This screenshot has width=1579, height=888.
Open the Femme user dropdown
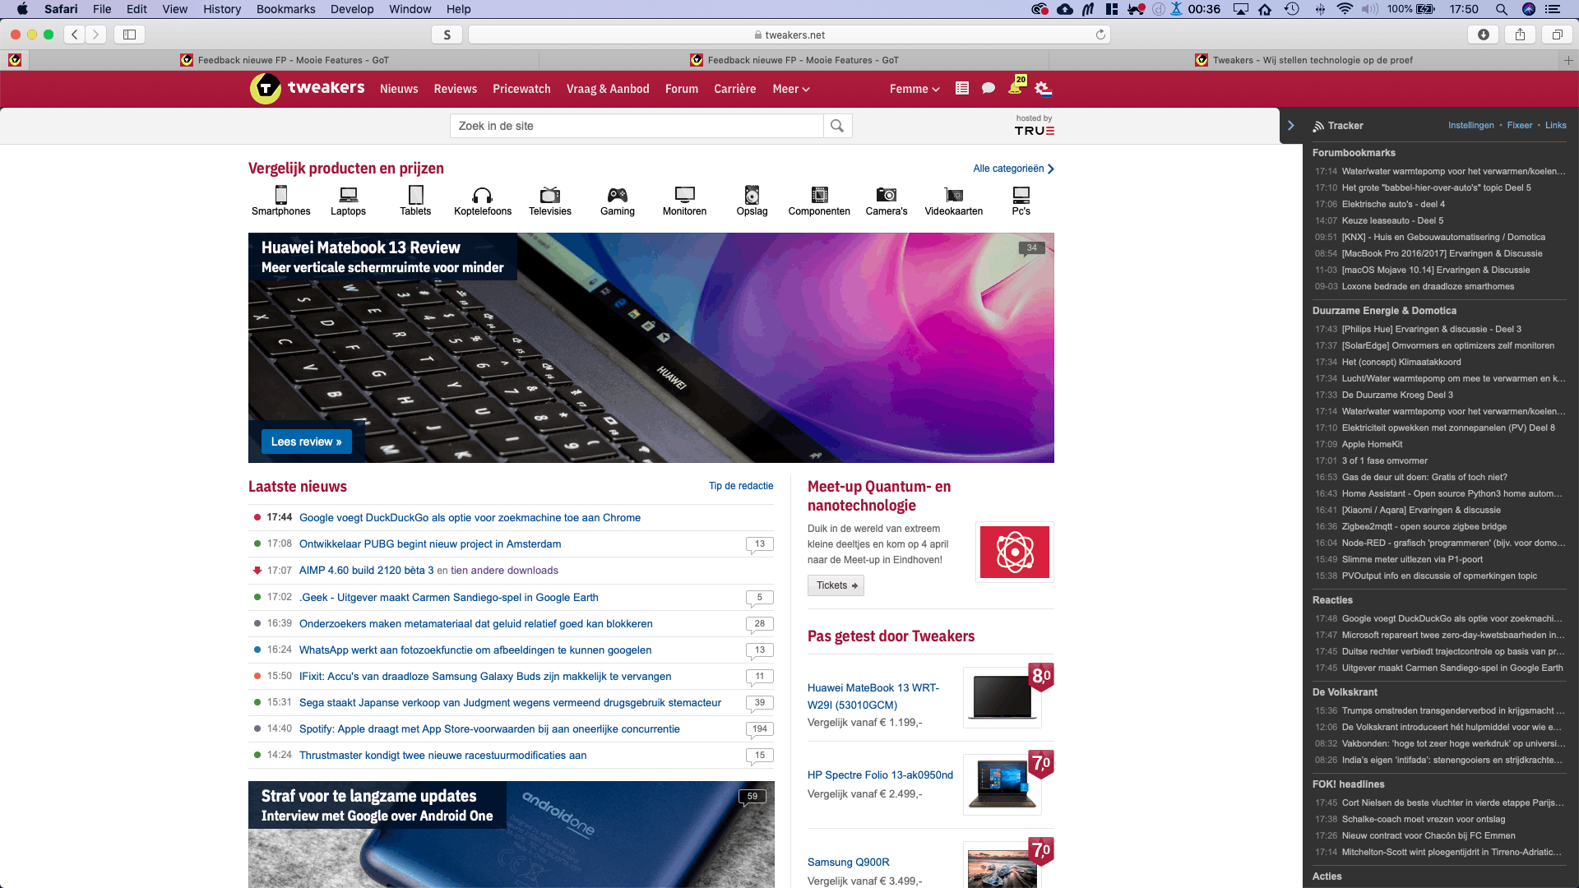pos(915,89)
